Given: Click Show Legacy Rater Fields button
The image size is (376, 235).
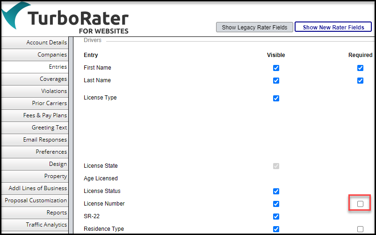Looking at the screenshot, I should tap(254, 27).
